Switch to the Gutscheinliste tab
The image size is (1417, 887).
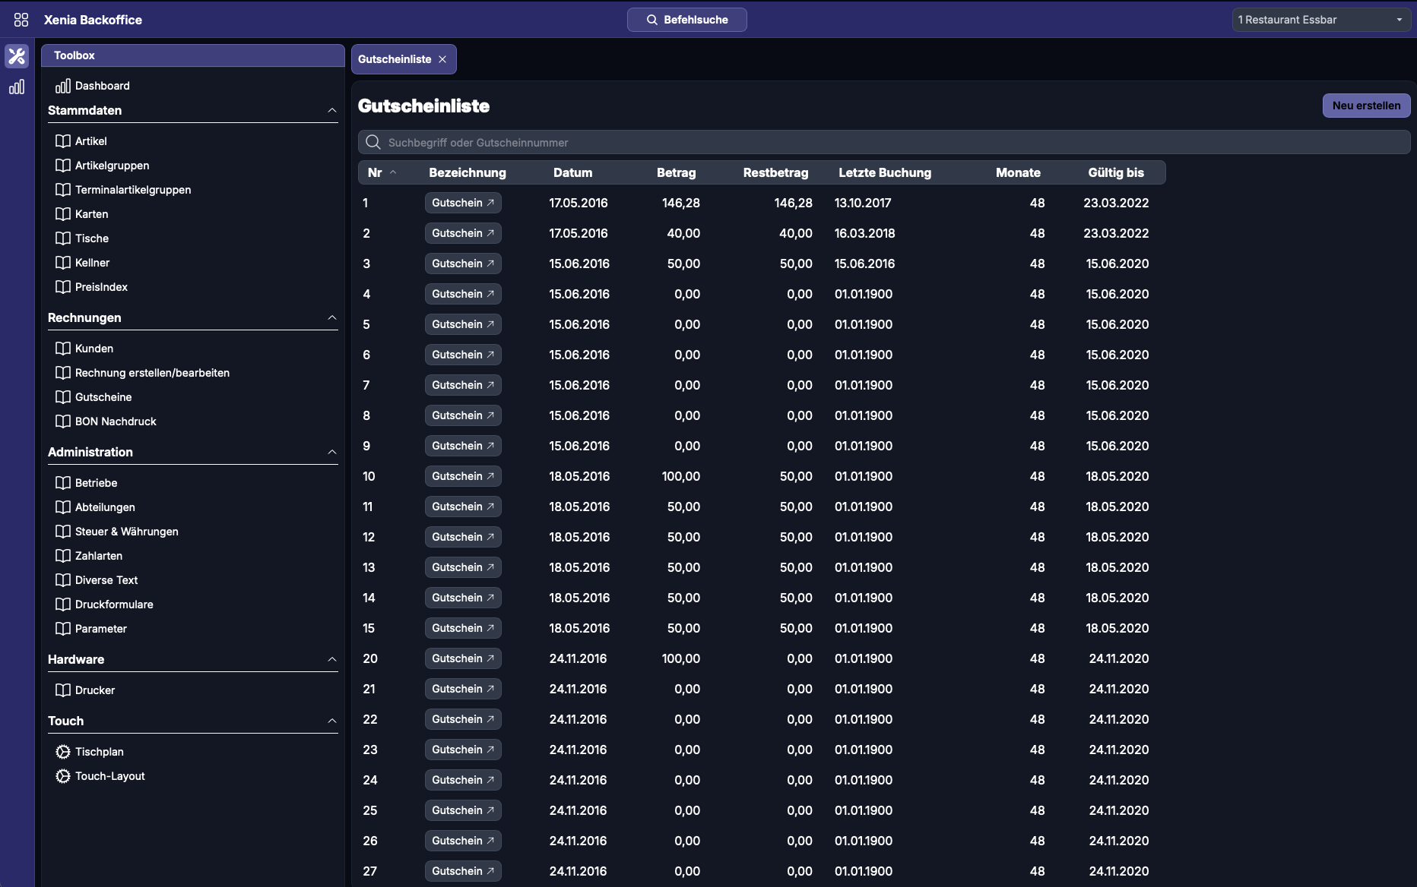(x=395, y=59)
